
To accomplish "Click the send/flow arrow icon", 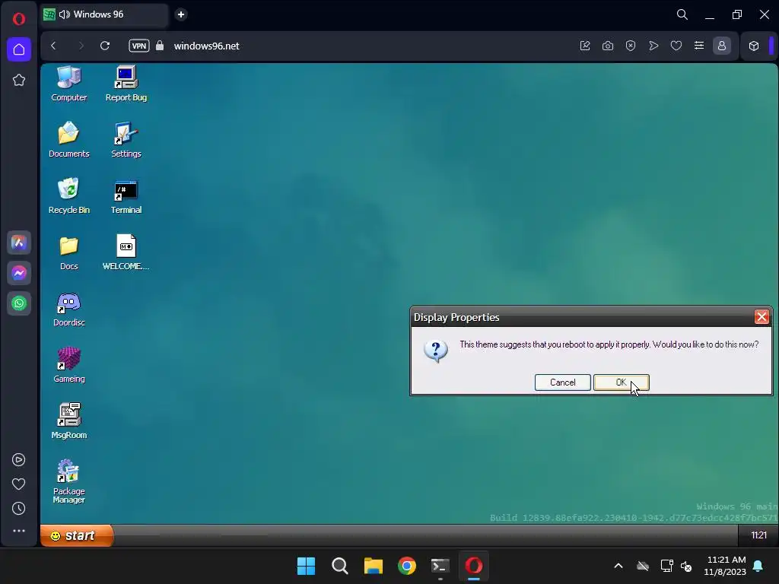I will [x=653, y=46].
